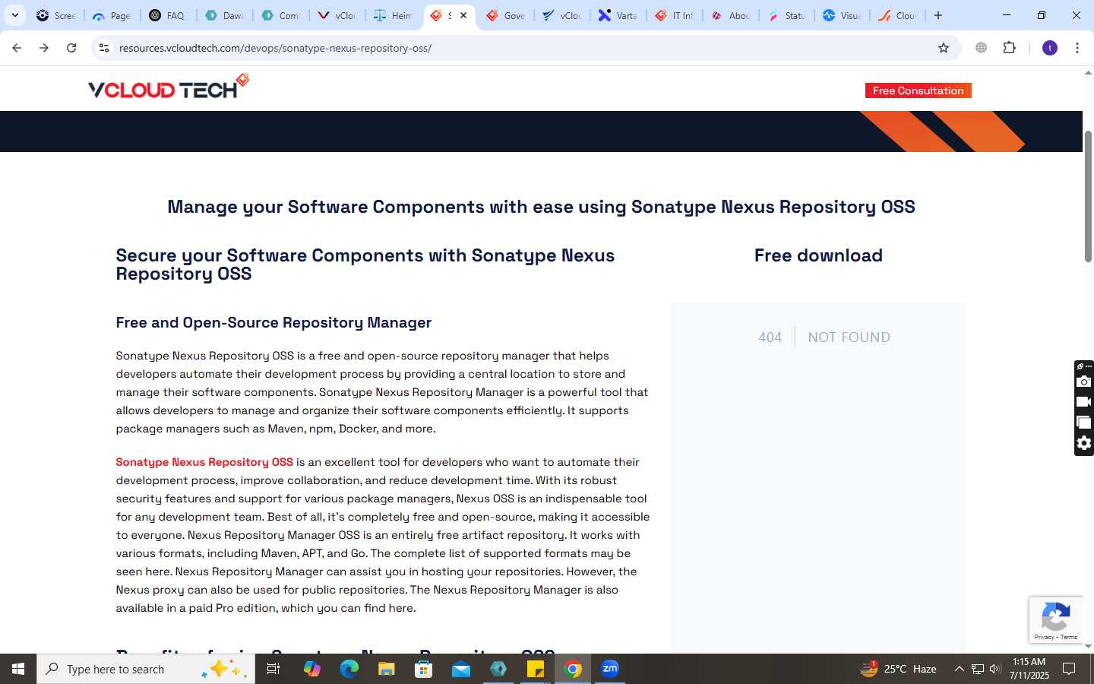The image size is (1094, 684).
Task: Switch to the IT Inf browser tab
Action: [x=674, y=15]
